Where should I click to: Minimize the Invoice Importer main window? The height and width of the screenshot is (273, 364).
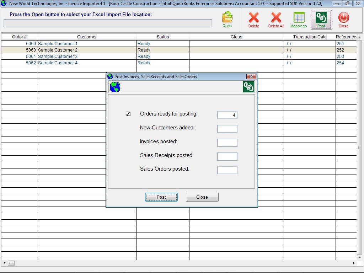[337, 4]
